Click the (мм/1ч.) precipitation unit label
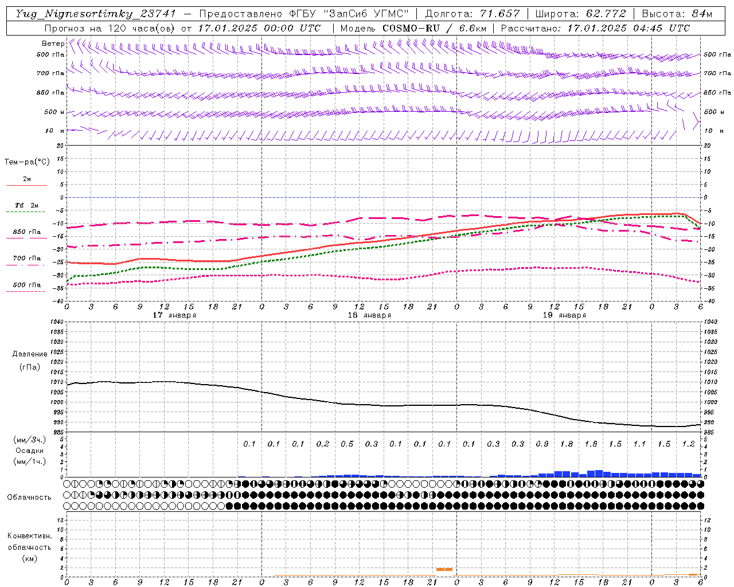The width and height of the screenshot is (734, 587). pyautogui.click(x=30, y=461)
